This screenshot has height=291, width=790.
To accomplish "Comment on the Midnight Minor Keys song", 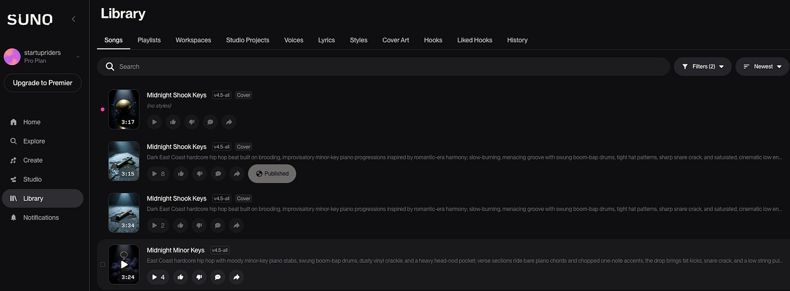I will (218, 277).
